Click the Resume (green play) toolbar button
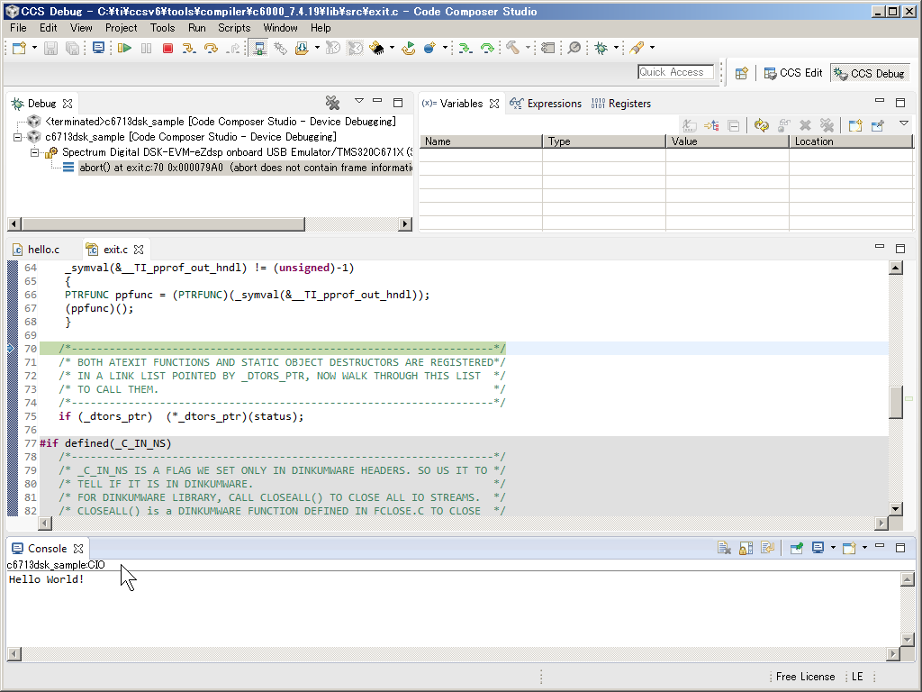This screenshot has height=692, width=922. click(124, 49)
